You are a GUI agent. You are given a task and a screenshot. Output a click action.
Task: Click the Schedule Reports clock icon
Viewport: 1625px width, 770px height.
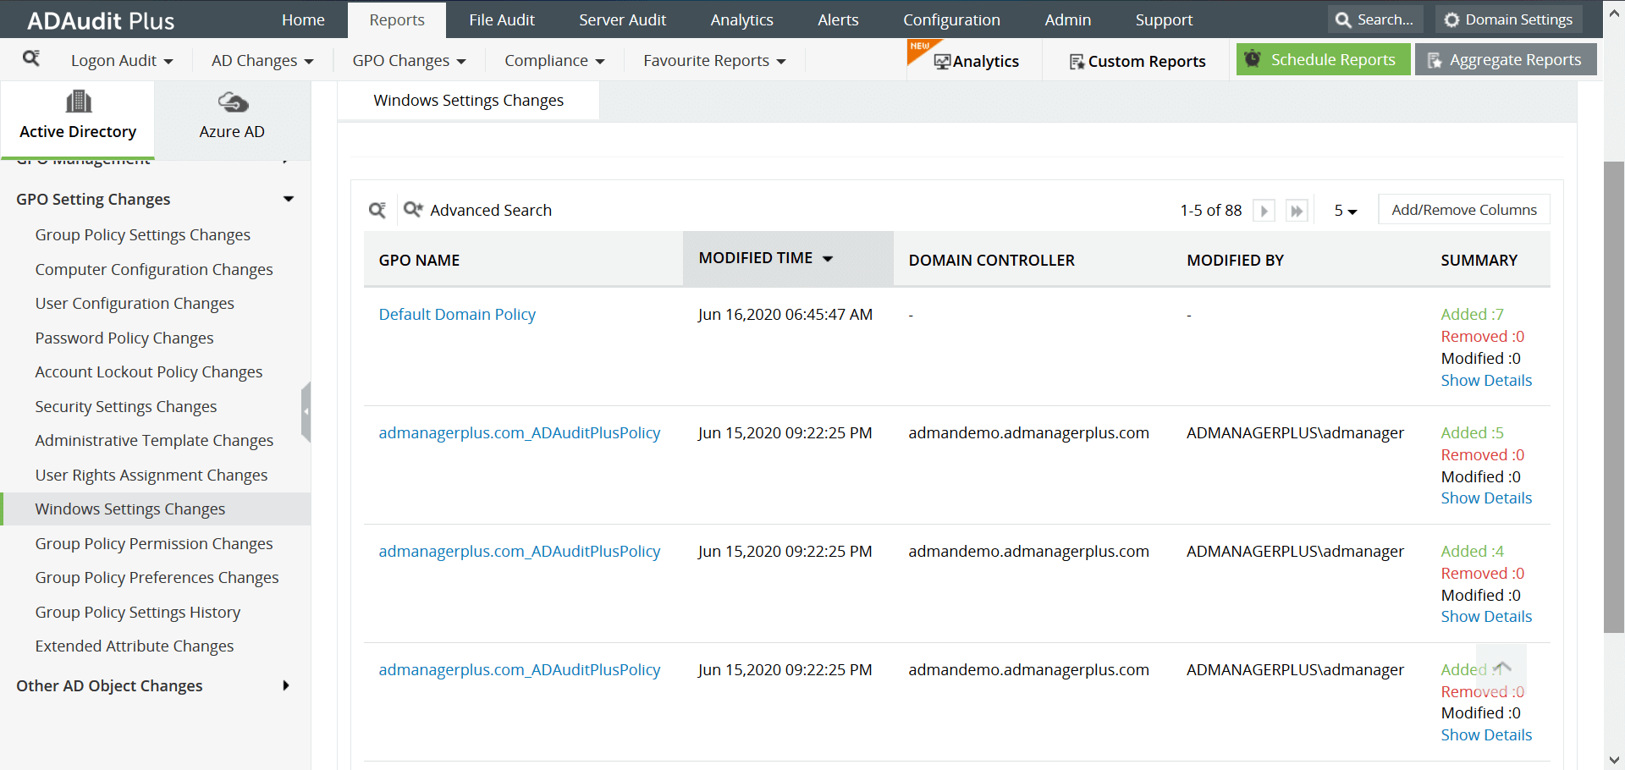1253,59
